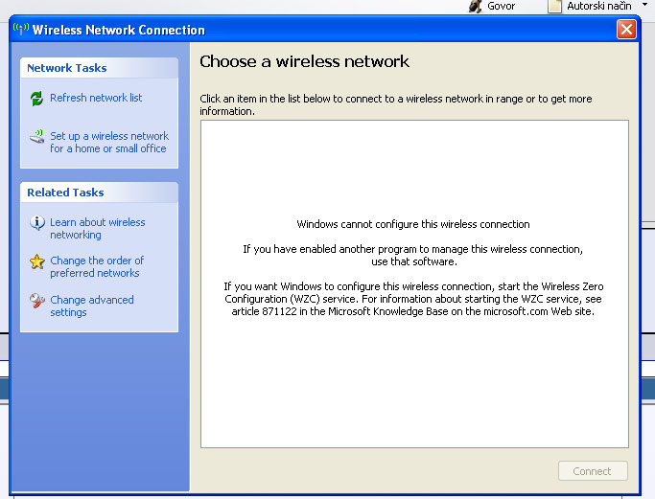Screen dimensions: 655x499
Task: Click the green Refresh network list icon
Action: point(37,99)
